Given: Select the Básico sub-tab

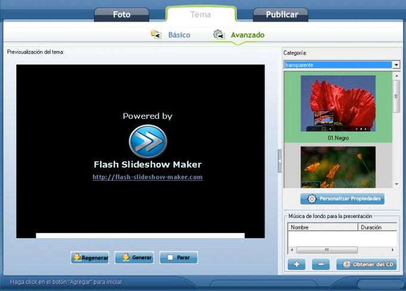Looking at the screenshot, I should [179, 35].
